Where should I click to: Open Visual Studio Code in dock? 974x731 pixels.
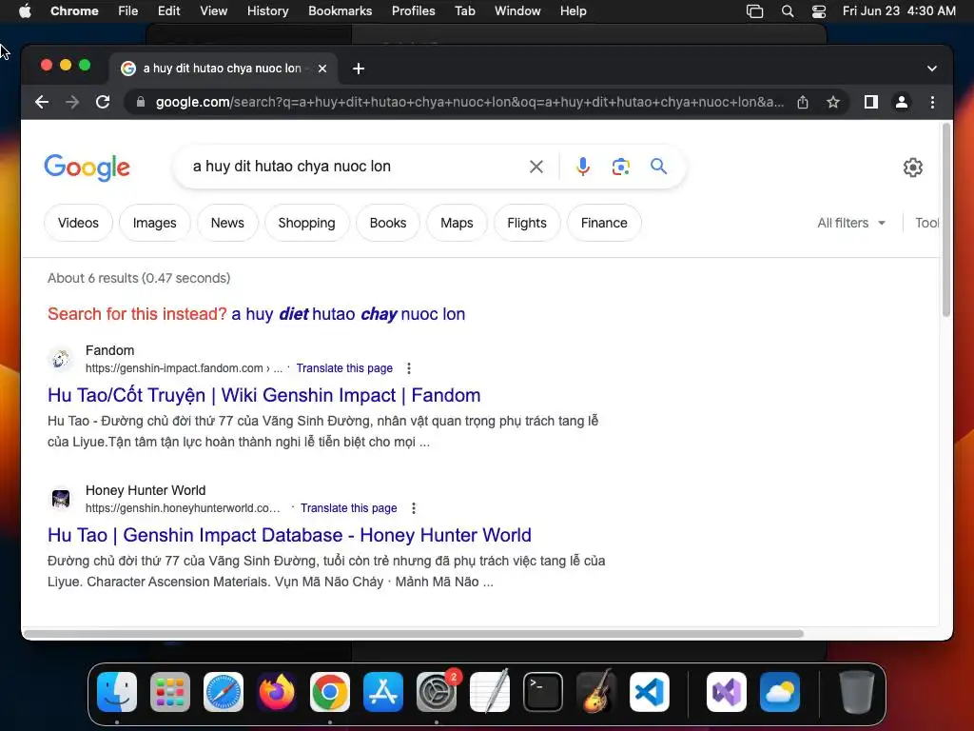click(650, 692)
